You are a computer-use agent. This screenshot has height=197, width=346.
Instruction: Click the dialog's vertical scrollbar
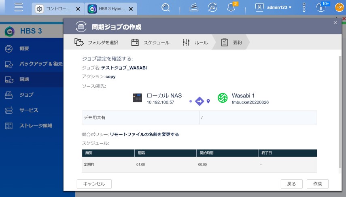click(x=340, y=113)
